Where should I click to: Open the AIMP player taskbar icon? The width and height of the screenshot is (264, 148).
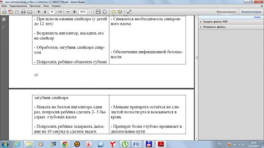77,144
